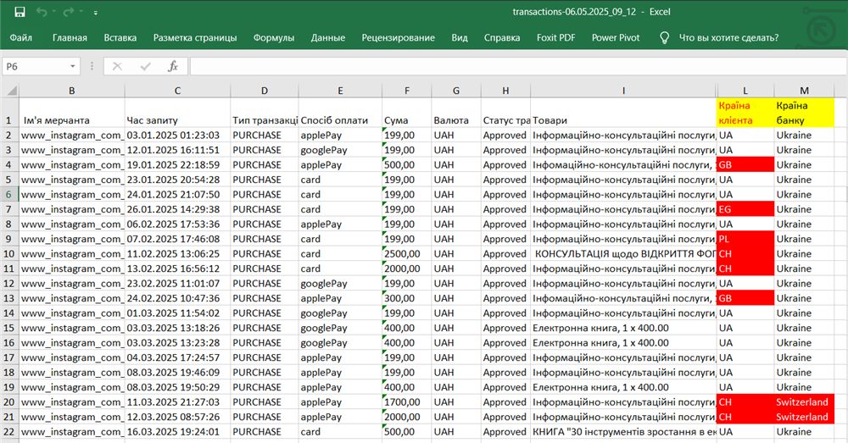The image size is (848, 443).
Task: Switch to the Главная ribbon tab
Action: coord(70,38)
